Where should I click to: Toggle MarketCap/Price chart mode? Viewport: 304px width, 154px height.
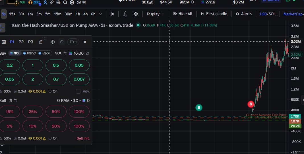tap(293, 14)
